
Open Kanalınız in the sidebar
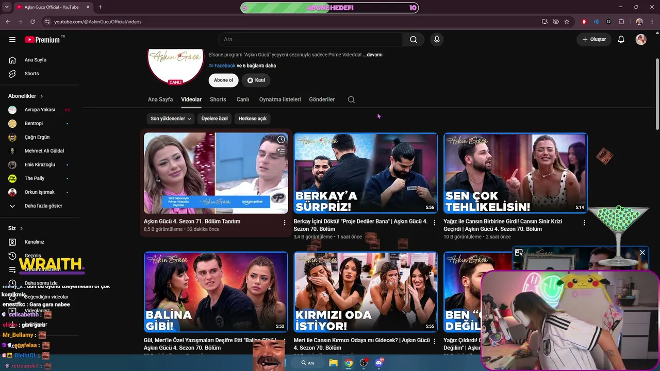click(34, 242)
